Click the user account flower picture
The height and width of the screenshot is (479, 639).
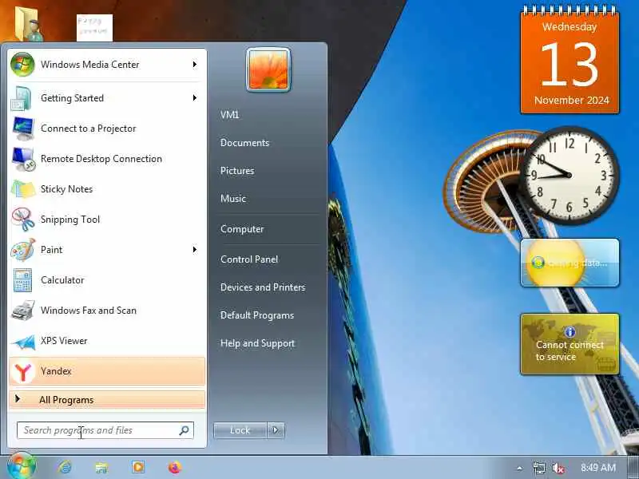pyautogui.click(x=268, y=69)
